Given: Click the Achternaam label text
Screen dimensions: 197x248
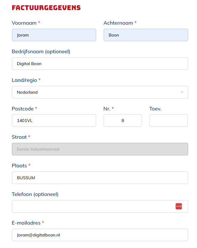Looking at the screenshot, I should point(118,23).
